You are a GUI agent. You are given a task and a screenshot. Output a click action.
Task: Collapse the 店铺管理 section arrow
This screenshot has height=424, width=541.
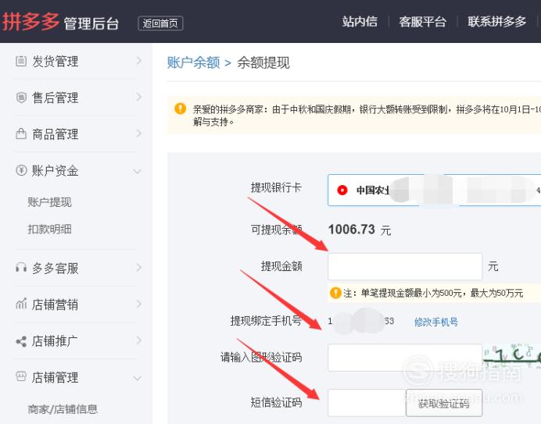pyautogui.click(x=138, y=379)
